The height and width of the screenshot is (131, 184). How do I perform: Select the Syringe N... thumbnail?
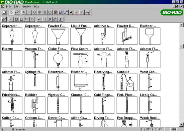click(35, 82)
